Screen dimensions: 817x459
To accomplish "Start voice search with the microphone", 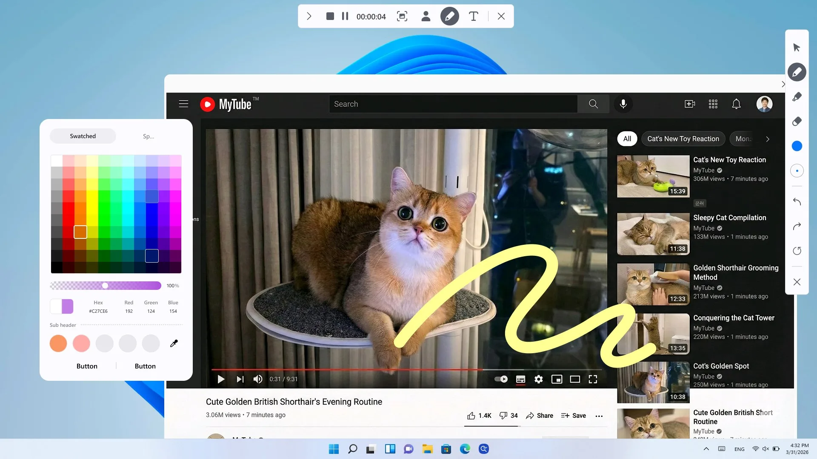I will tap(623, 104).
